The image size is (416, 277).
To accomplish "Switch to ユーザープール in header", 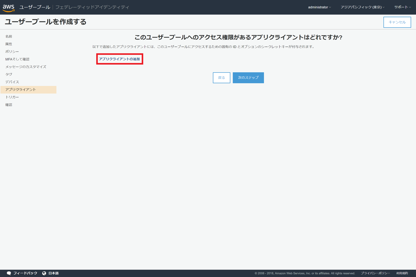I will 35,7.
